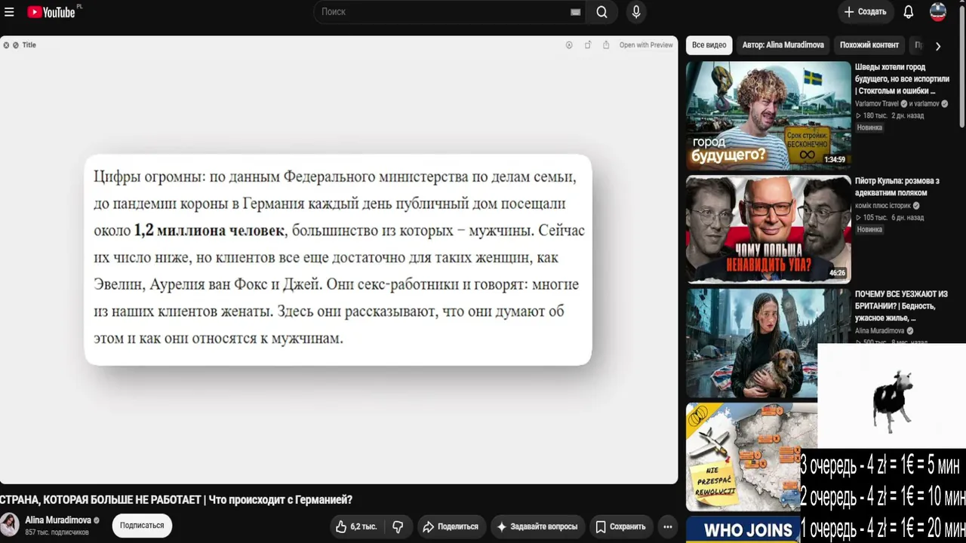Click the 46:26 duration badge
Image resolution: width=966 pixels, height=543 pixels.
[838, 273]
